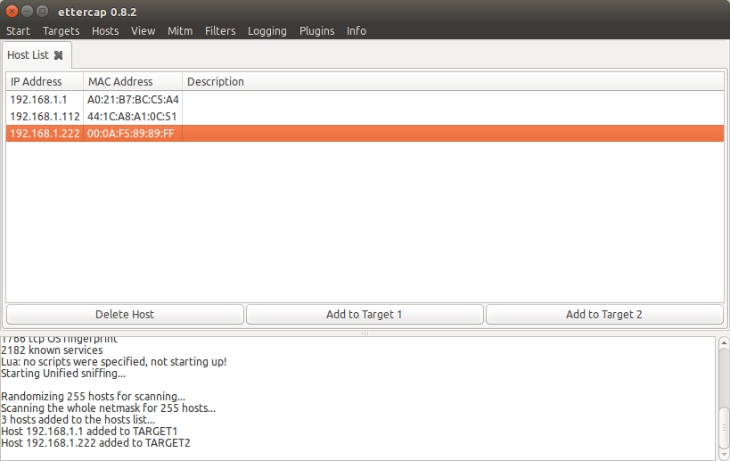Image resolution: width=730 pixels, height=461 pixels.
Task: Maximize the ettercap window
Action: [x=43, y=12]
